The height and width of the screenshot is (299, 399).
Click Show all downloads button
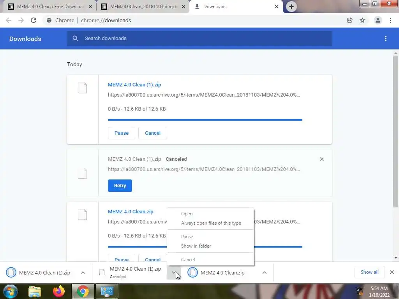pos(369,272)
